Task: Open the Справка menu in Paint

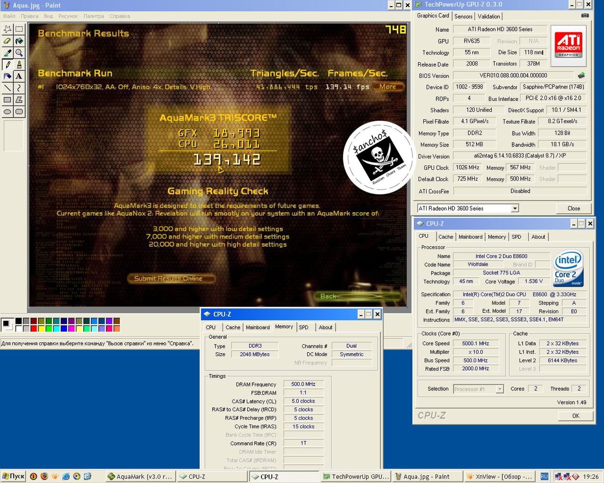Action: 120,16
